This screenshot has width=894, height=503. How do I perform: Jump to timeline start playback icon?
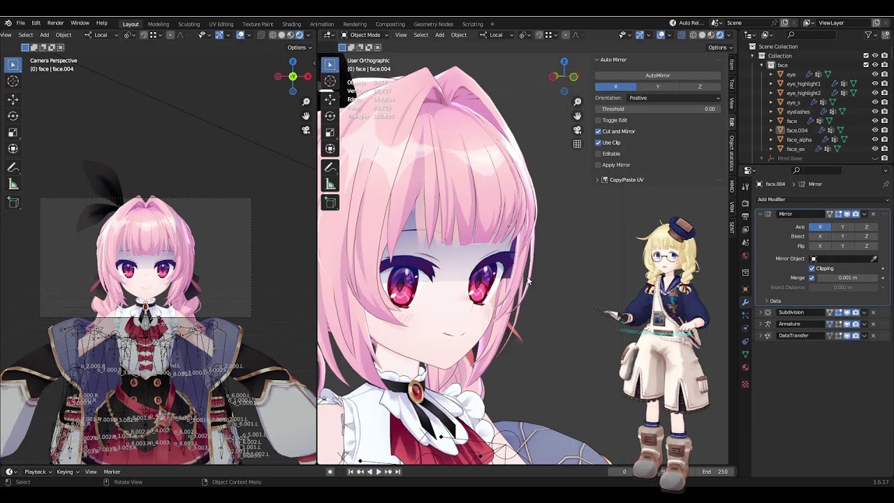point(351,472)
